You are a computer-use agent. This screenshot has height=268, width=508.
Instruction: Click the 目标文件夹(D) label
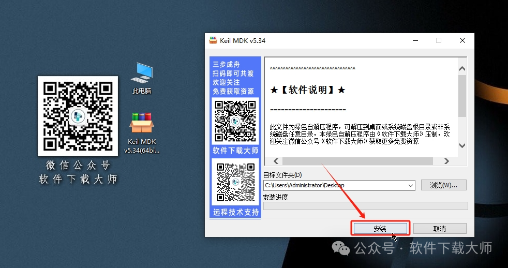(282, 175)
